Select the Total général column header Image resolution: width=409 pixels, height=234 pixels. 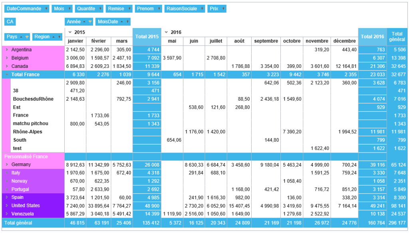(x=397, y=37)
